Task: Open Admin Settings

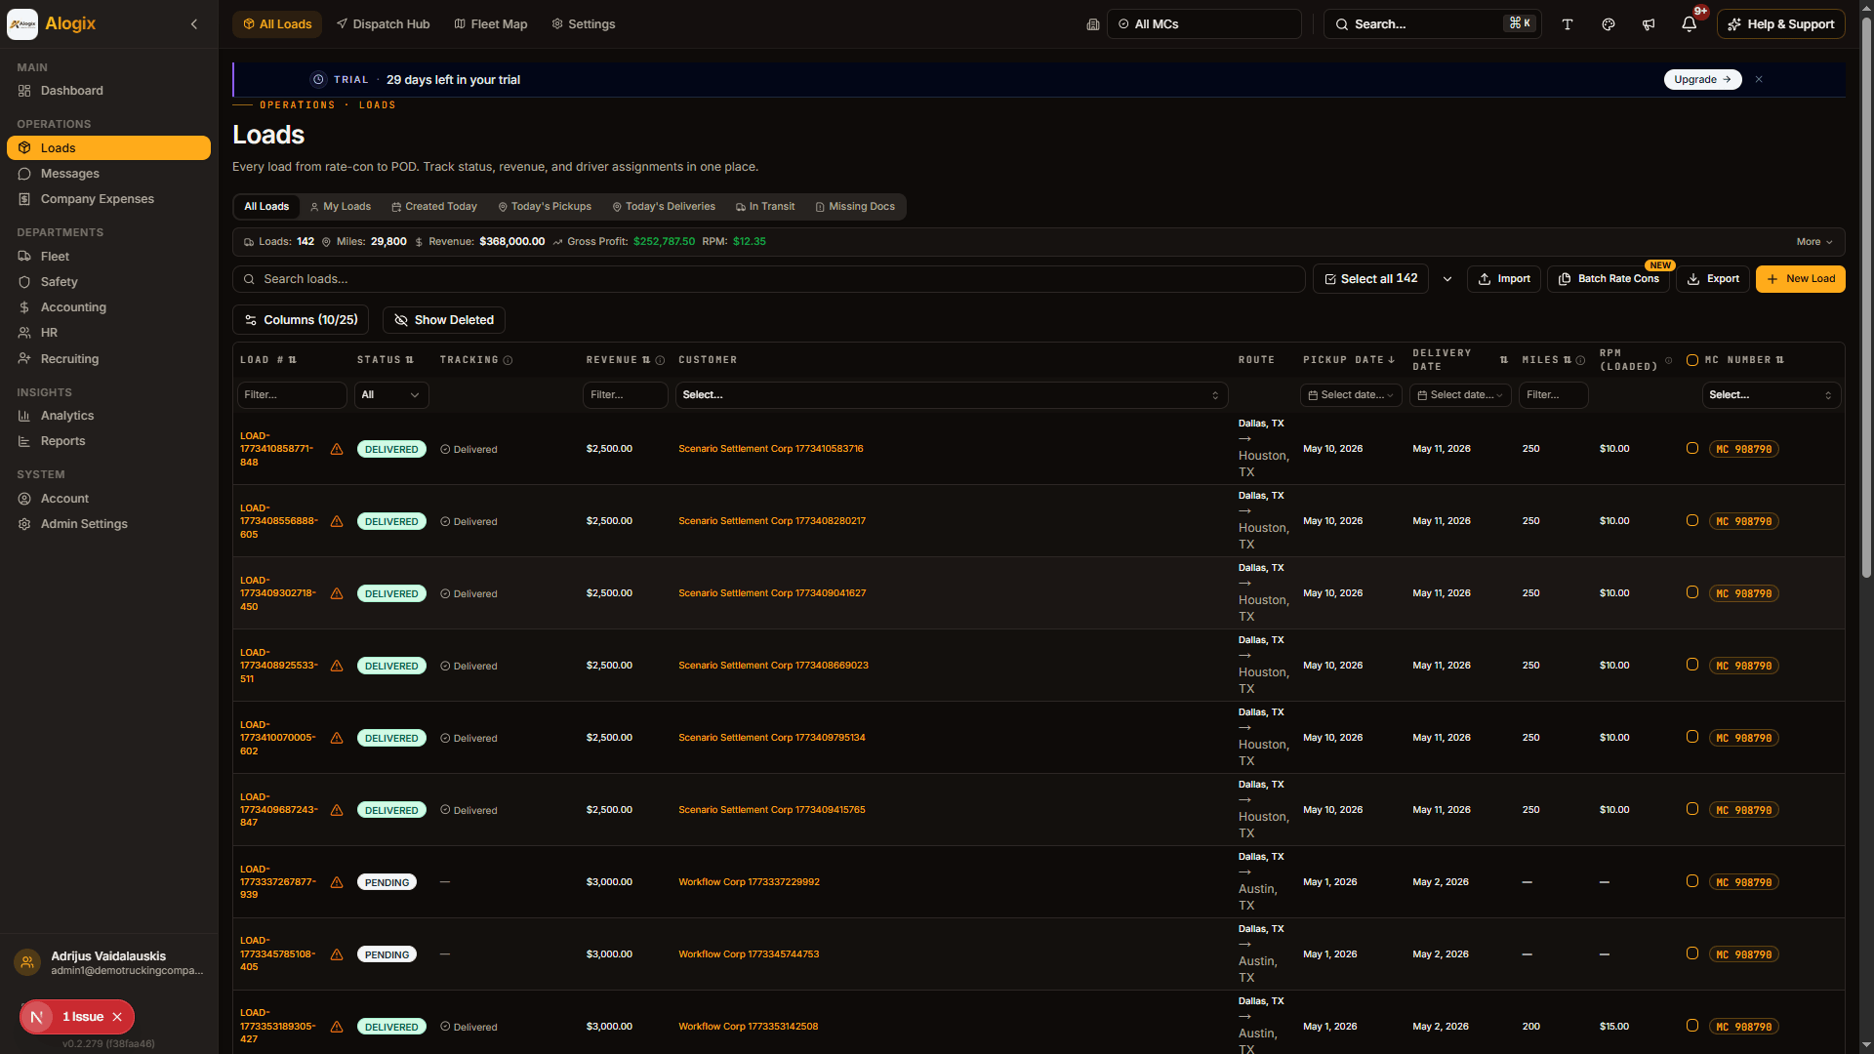Action: [x=108, y=524]
